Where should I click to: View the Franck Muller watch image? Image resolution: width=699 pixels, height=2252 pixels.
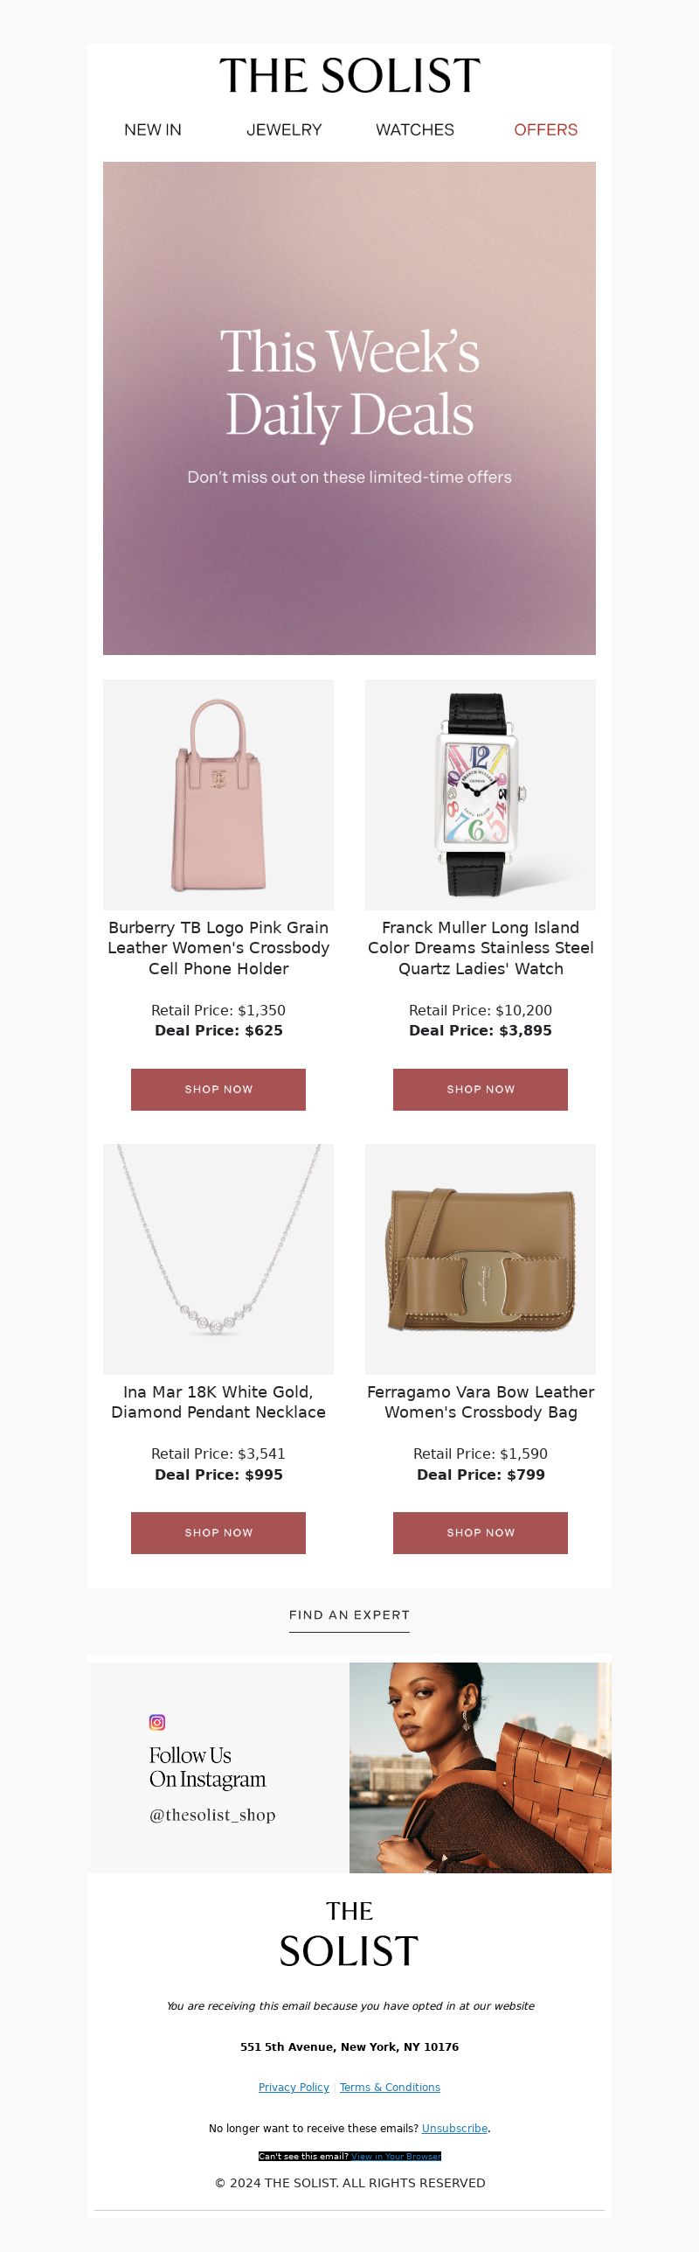pyautogui.click(x=481, y=795)
